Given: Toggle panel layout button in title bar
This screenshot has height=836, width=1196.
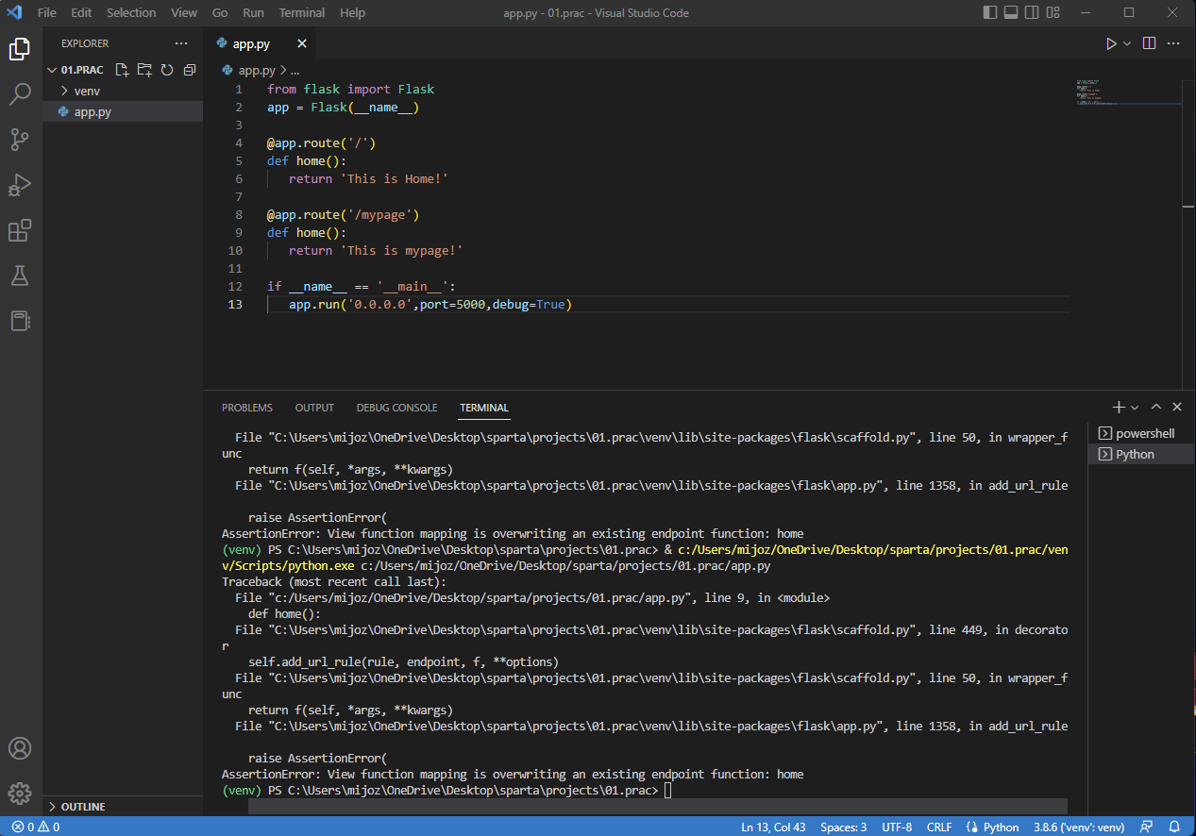Looking at the screenshot, I should tap(1011, 13).
